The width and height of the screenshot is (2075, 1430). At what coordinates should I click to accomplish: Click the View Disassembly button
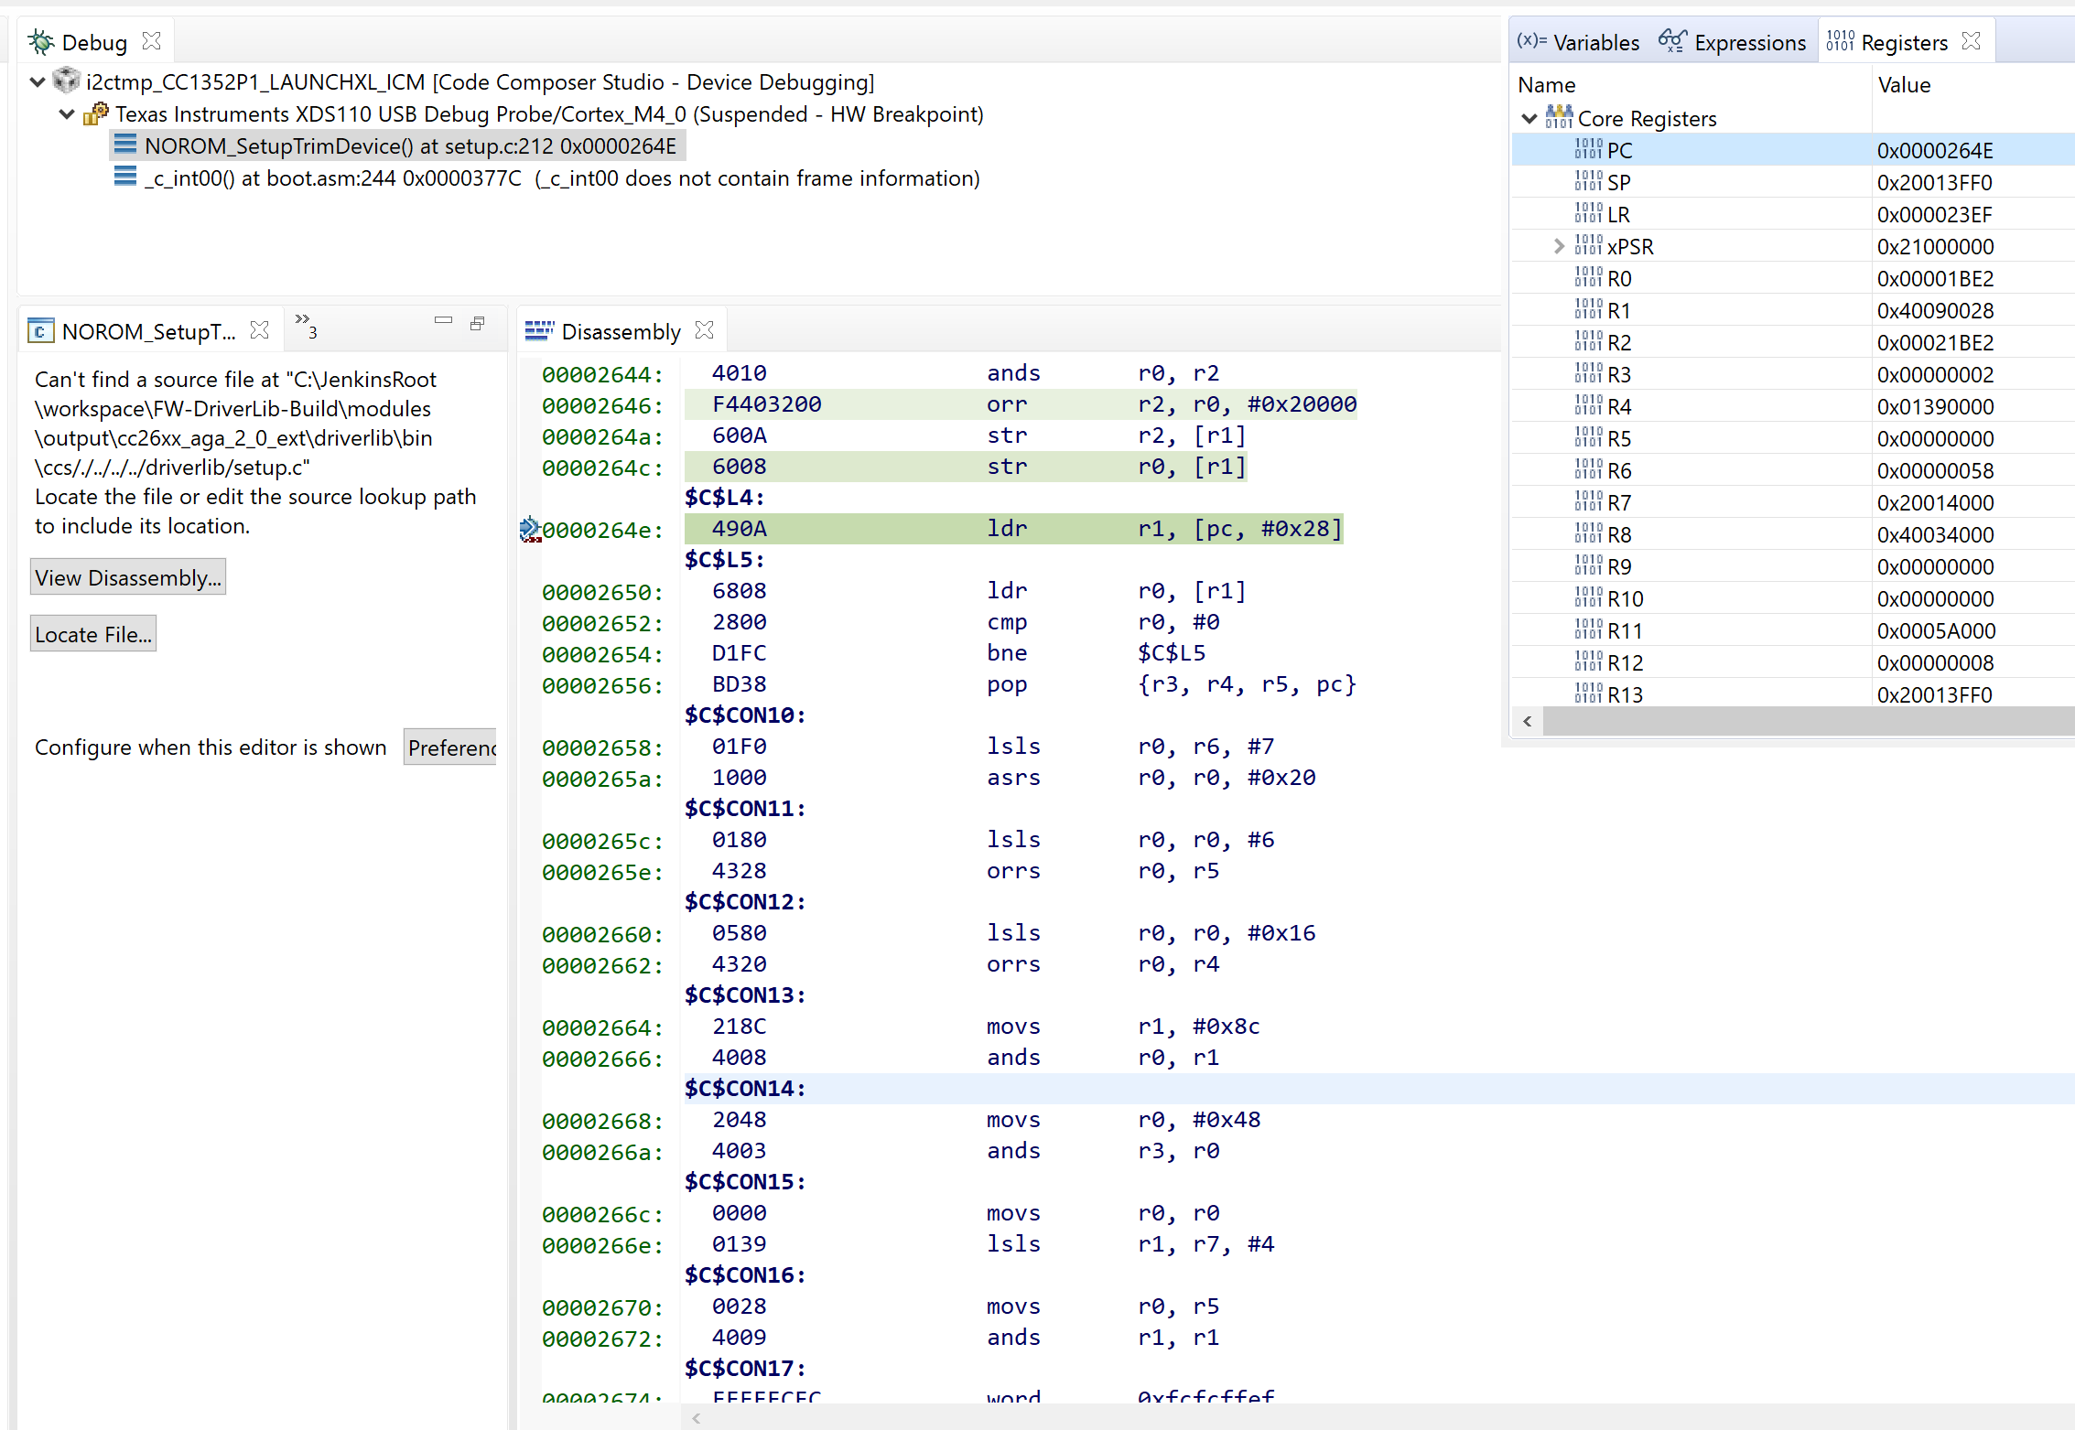[128, 577]
